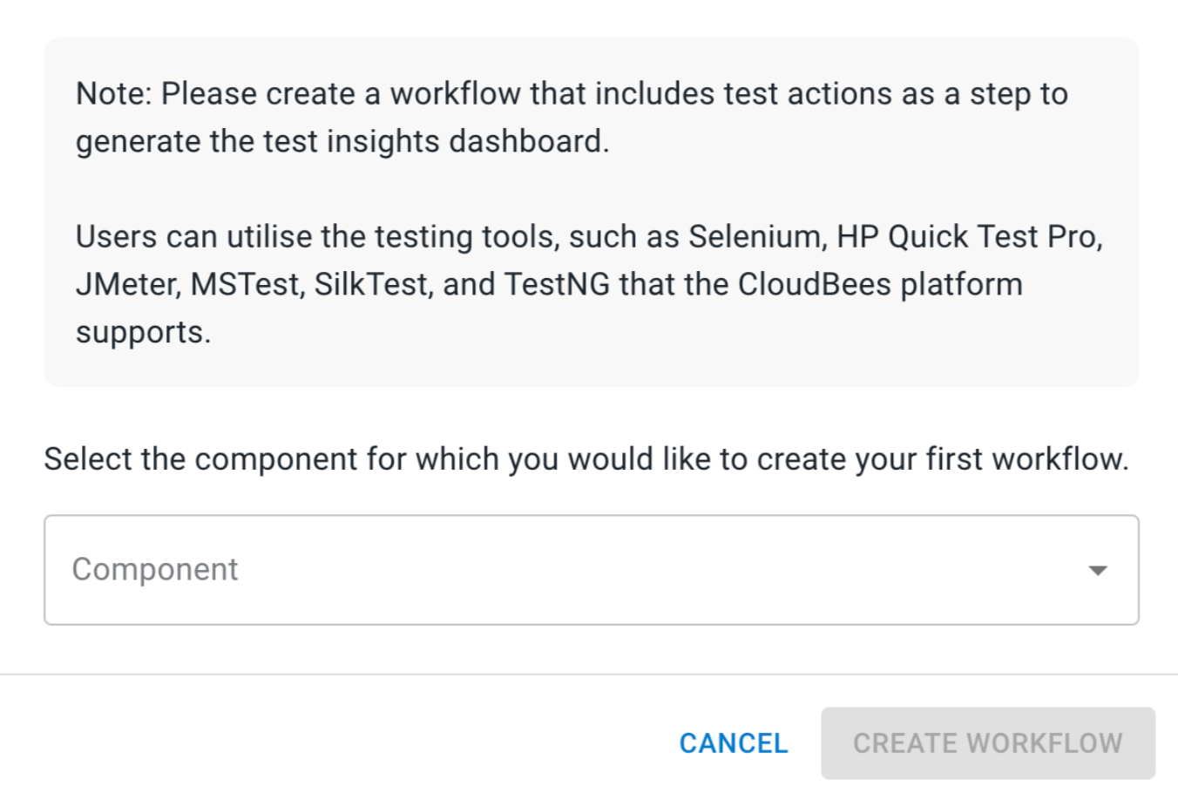Click CANCEL to dismiss the dialog
The height and width of the screenshot is (807, 1178).
point(733,743)
